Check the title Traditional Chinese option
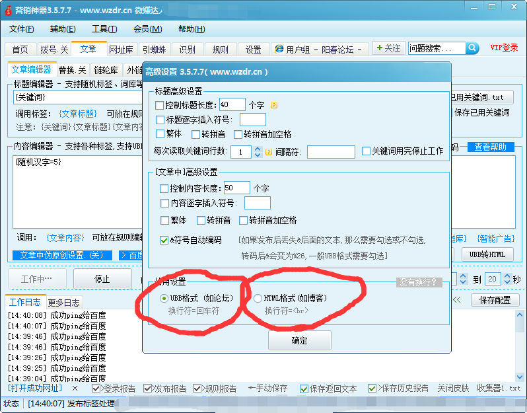 160,134
